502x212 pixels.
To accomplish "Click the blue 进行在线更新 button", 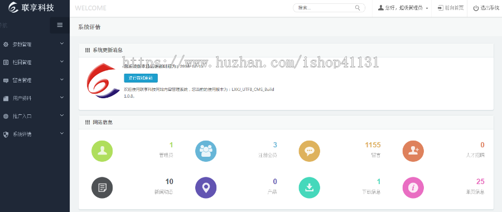I will click(x=141, y=78).
